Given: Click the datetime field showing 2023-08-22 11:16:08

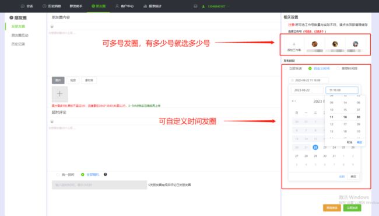Looking at the screenshot, I should tap(308, 80).
